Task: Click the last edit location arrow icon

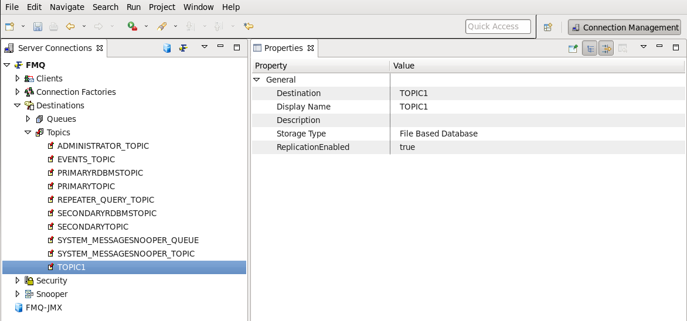Action: (x=249, y=27)
